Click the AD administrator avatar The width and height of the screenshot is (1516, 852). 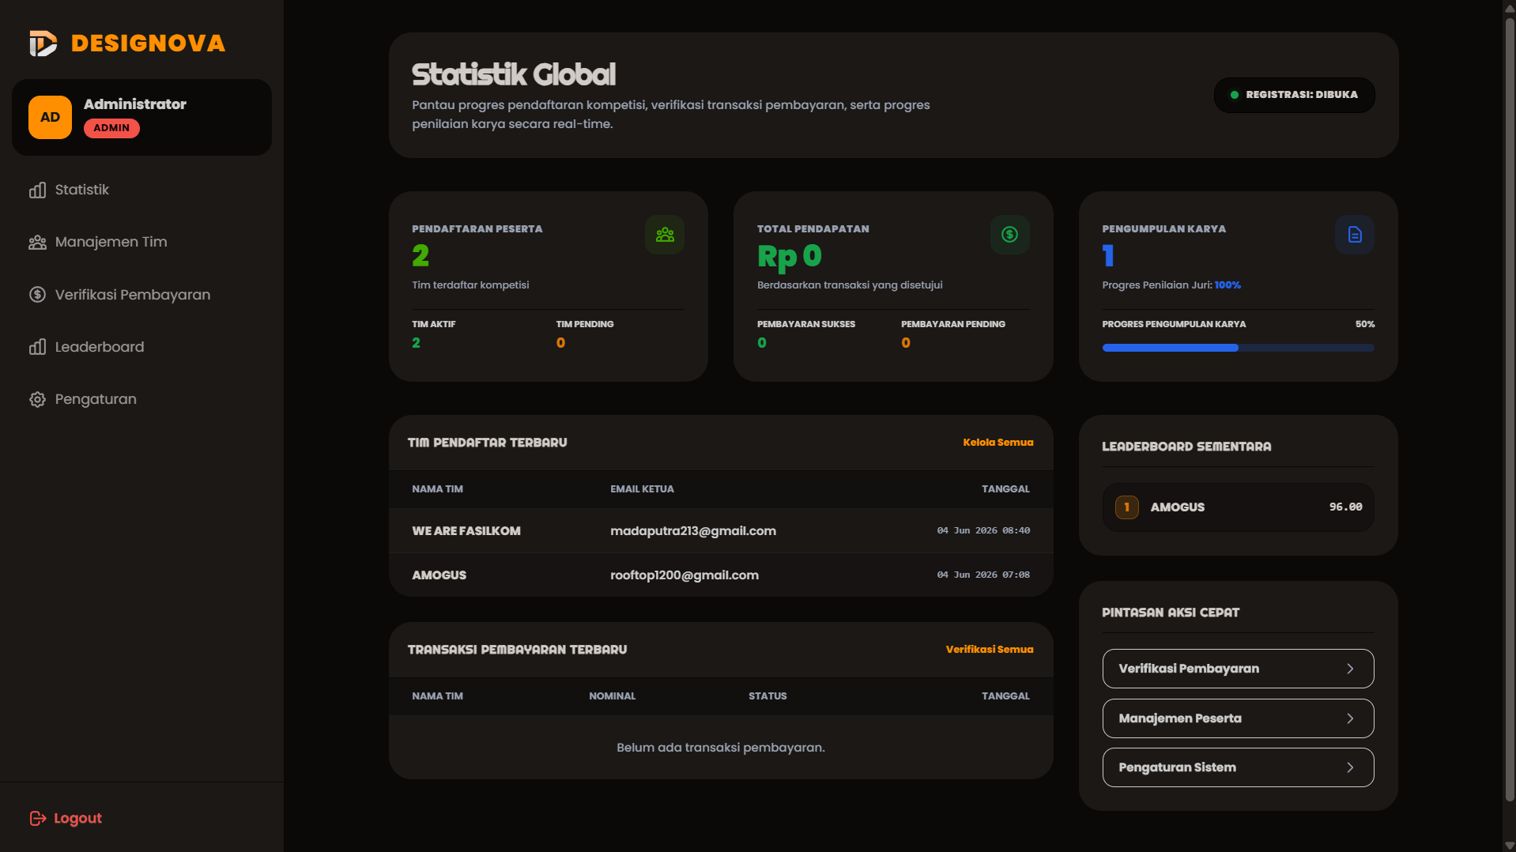point(50,117)
